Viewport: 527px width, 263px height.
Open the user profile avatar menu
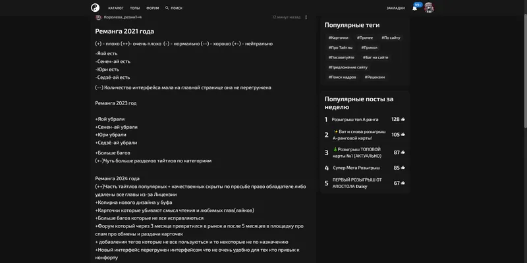[429, 8]
